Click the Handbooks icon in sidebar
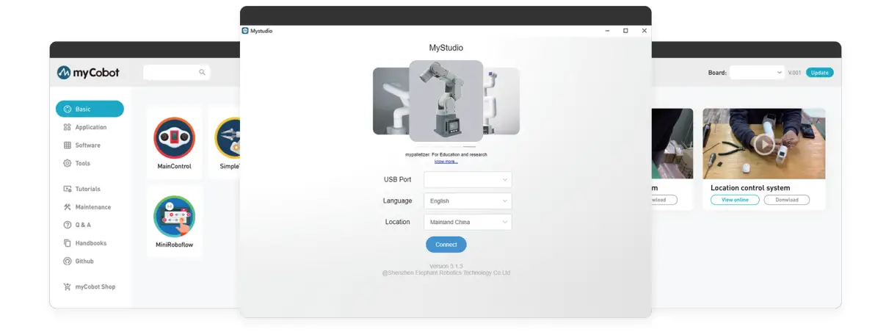 [x=68, y=243]
